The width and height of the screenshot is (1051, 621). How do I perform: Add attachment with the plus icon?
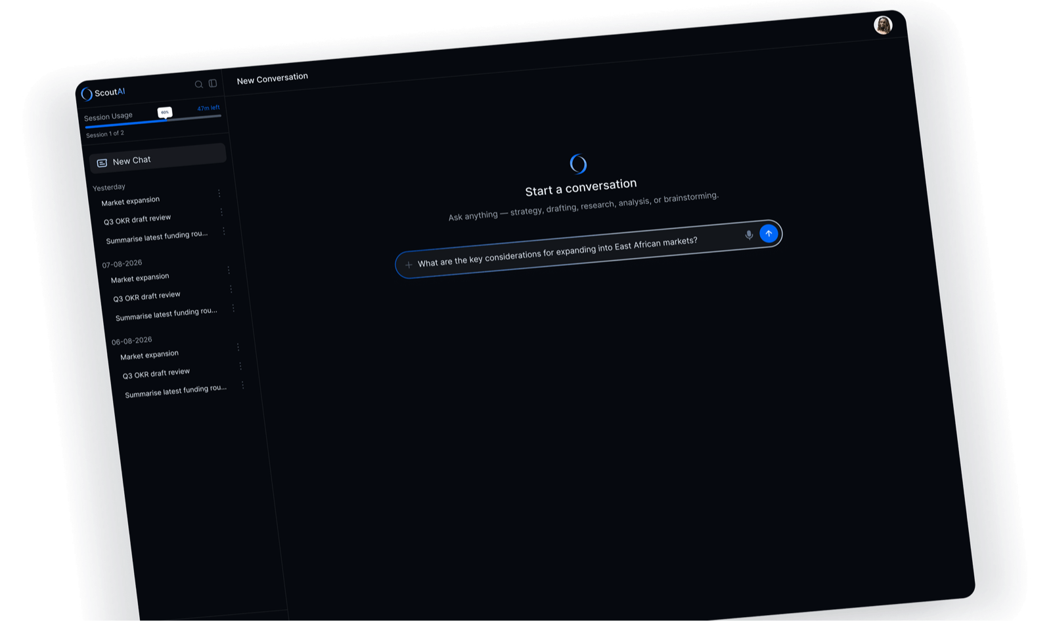click(409, 265)
